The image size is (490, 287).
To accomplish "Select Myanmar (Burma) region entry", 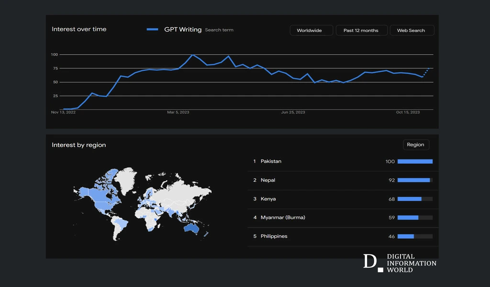I will (283, 217).
